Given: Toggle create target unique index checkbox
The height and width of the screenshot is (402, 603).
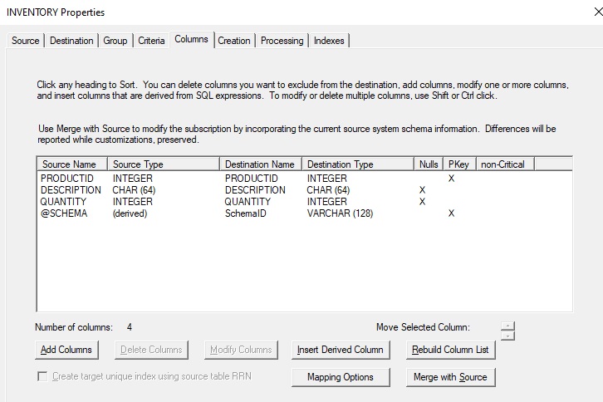Looking at the screenshot, I should coord(42,377).
